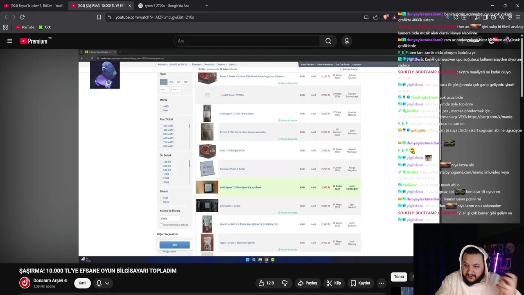Check the Intel brand checkbox
The height and width of the screenshot is (295, 524).
tap(161, 111)
